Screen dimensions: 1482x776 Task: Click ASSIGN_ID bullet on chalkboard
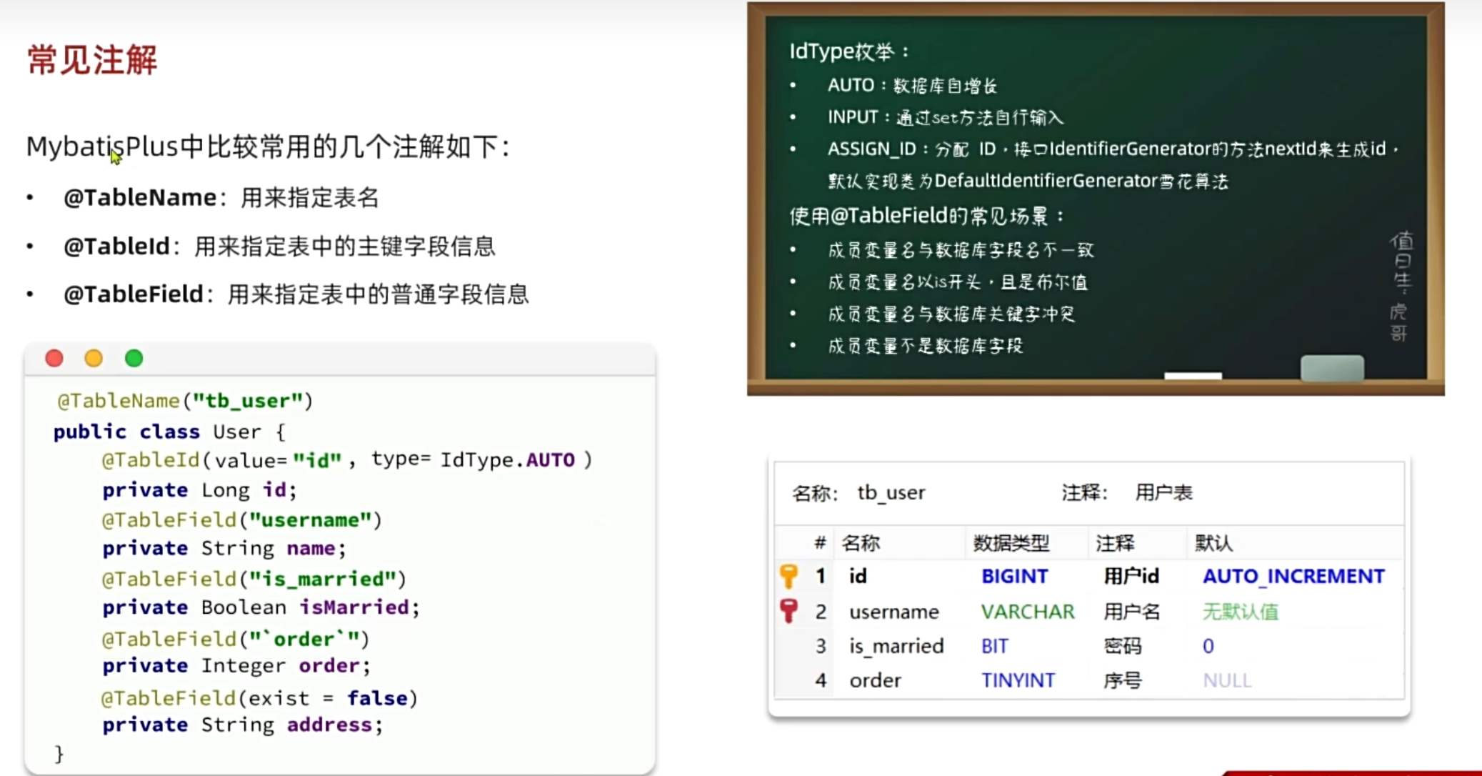pos(871,149)
